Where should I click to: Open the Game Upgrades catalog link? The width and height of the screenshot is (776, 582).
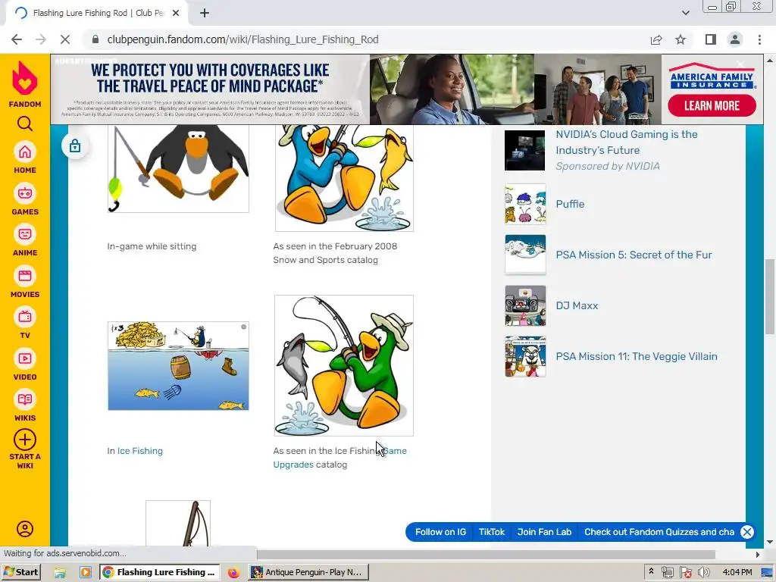339,458
